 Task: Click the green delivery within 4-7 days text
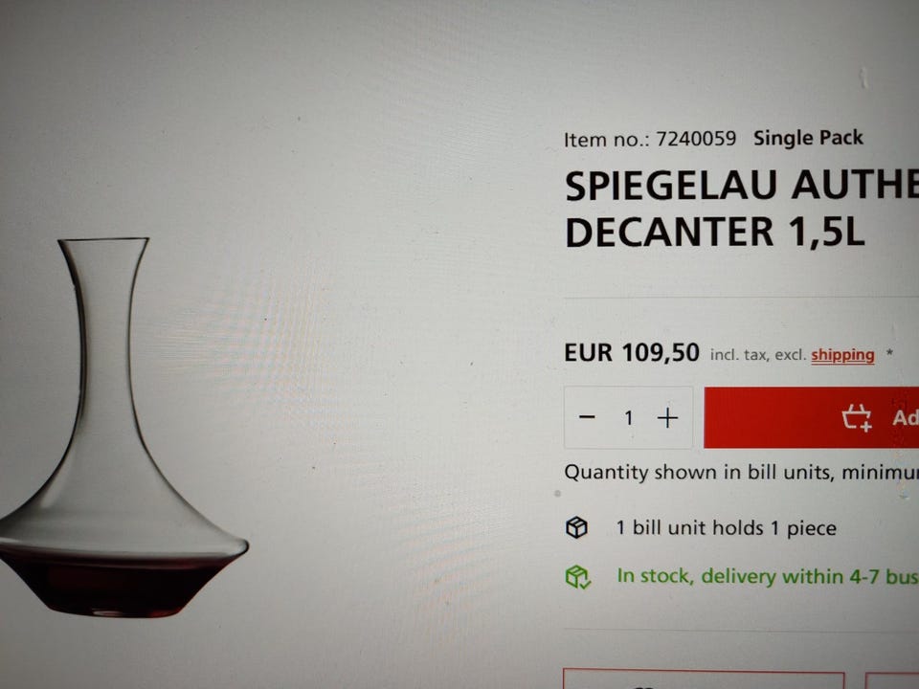768,576
